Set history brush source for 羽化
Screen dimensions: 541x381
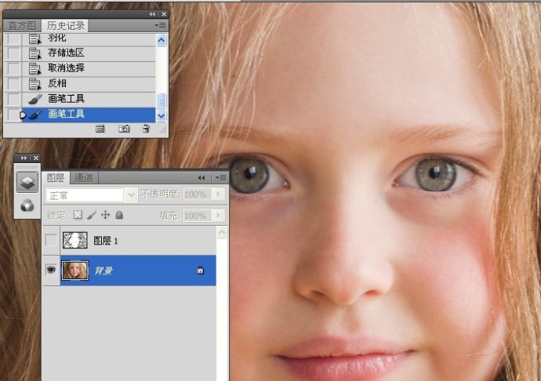[x=13, y=38]
